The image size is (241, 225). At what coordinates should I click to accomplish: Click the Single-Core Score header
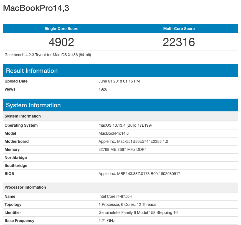(62, 29)
